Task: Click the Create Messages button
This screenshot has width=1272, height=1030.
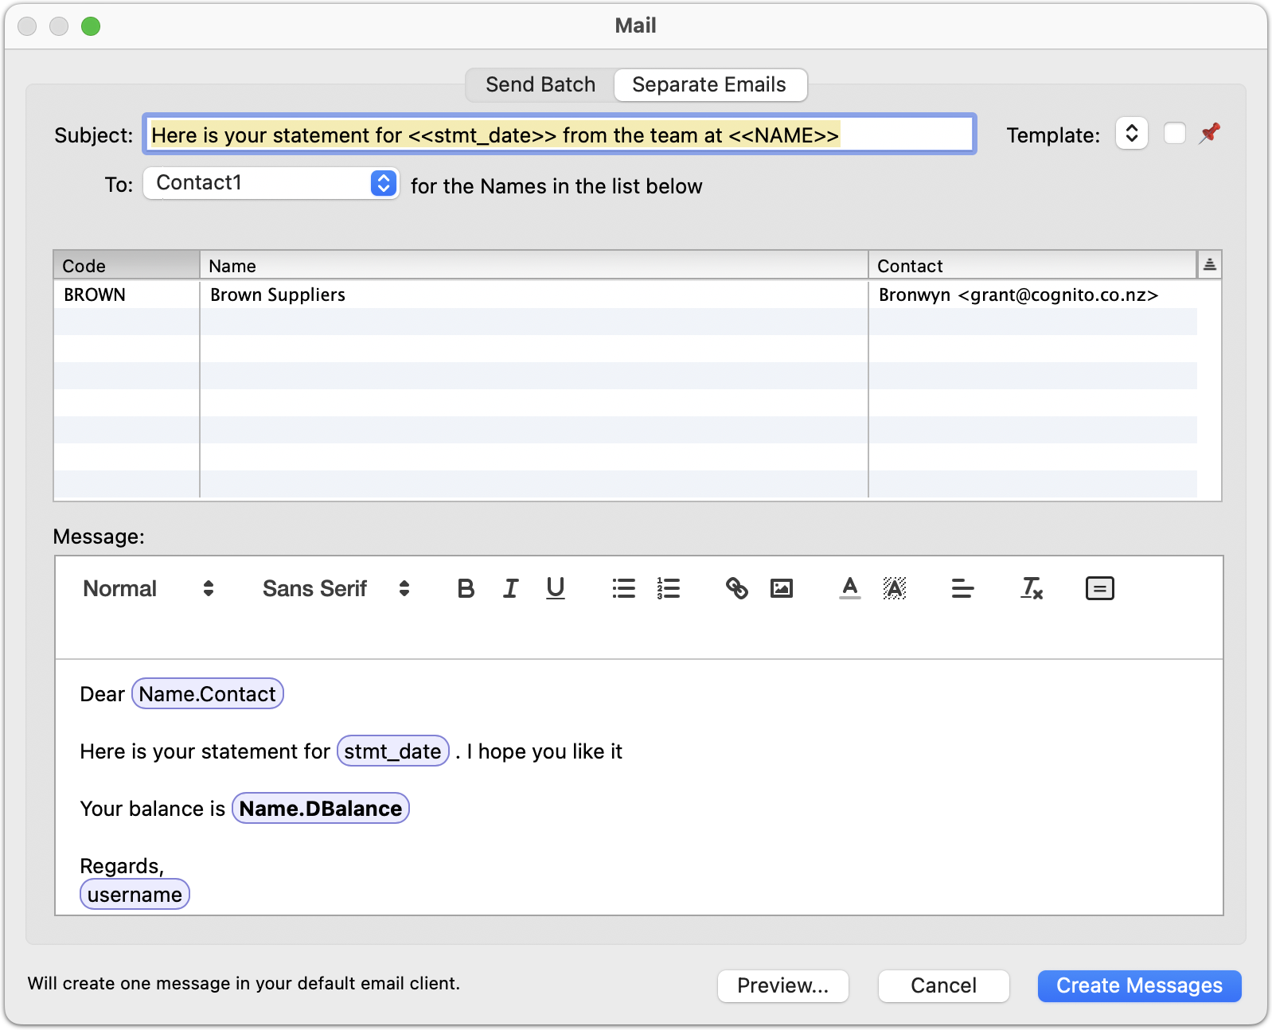Action: click(x=1138, y=985)
